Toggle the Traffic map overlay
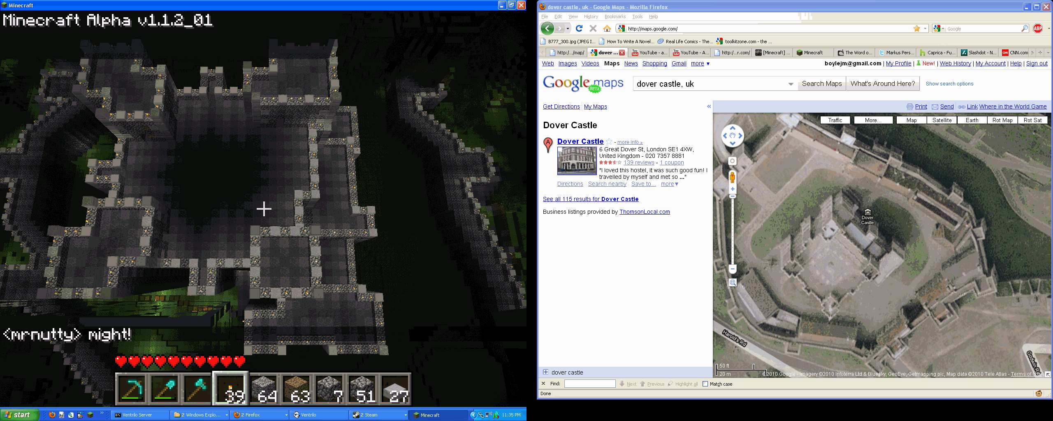Image resolution: width=1053 pixels, height=421 pixels. click(835, 120)
